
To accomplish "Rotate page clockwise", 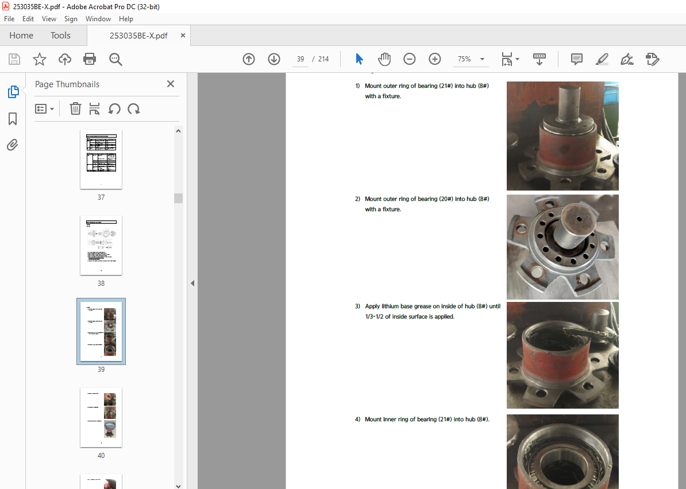I will click(134, 109).
